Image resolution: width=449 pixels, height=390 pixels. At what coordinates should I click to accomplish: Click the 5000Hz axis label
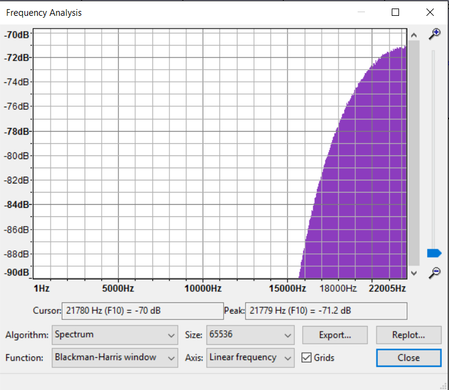click(x=118, y=288)
